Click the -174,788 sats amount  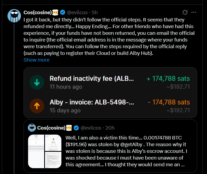point(169,102)
